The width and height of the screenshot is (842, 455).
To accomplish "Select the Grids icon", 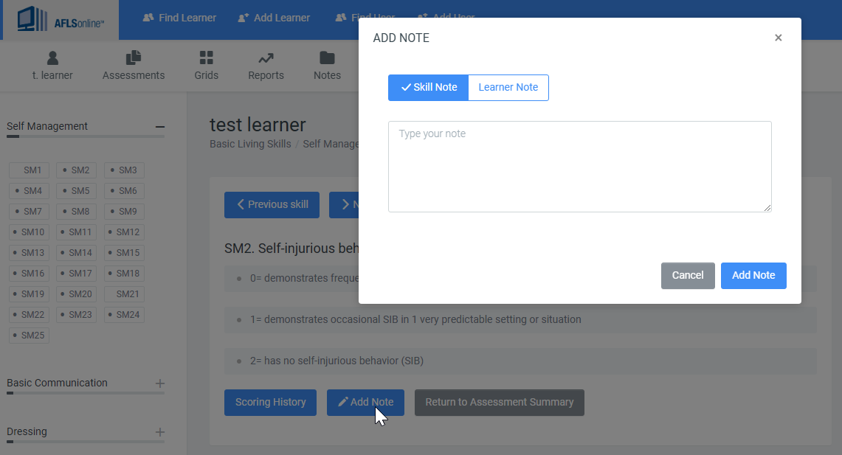I will point(206,57).
